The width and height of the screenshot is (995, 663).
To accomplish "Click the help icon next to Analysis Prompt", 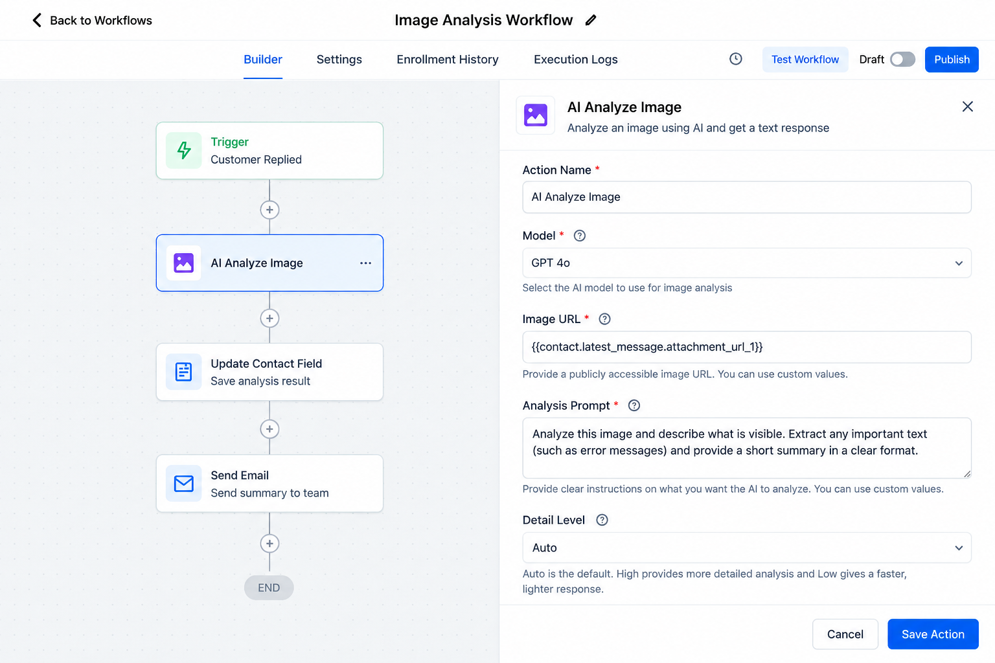I will point(634,405).
